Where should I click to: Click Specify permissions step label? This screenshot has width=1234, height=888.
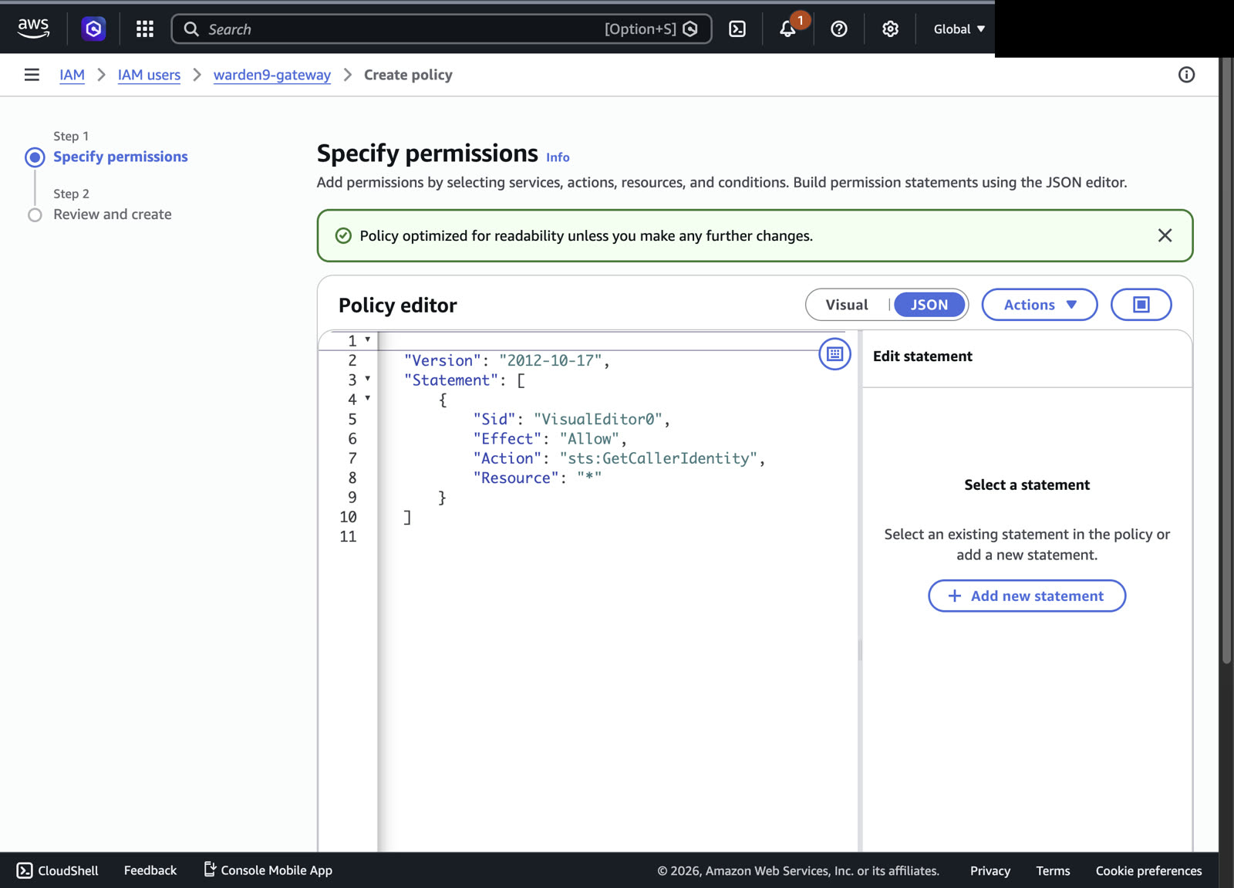(x=120, y=157)
